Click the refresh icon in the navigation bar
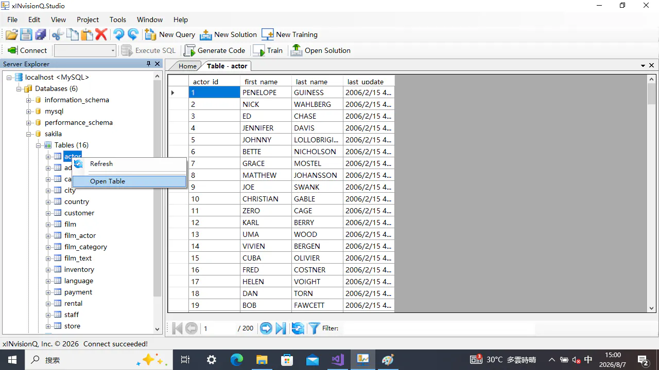 [x=298, y=328]
